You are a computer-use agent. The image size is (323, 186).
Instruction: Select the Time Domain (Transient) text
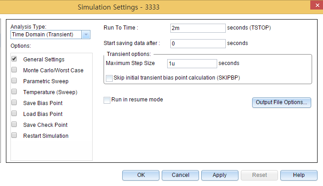point(43,35)
